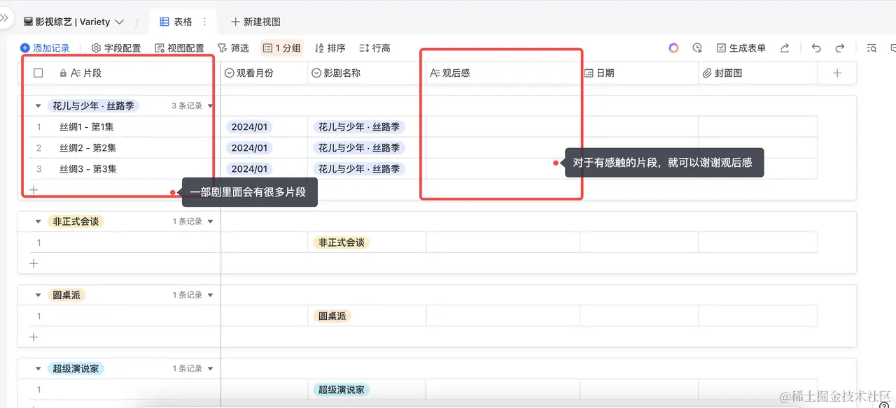Viewport: 896px width, 408px height.
Task: Collapse the 超级演说家 group
Action: pyautogui.click(x=38, y=368)
